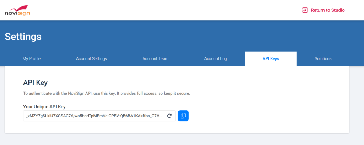Image resolution: width=364 pixels, height=145 pixels.
Task: Click the Settings page title
Action: click(x=23, y=36)
